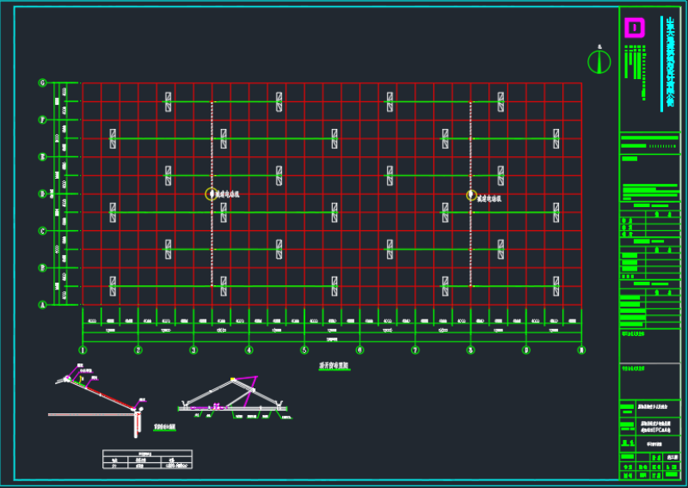The height and width of the screenshot is (488, 688).
Task: Select row axis bubble D on left
Action: tap(41, 194)
